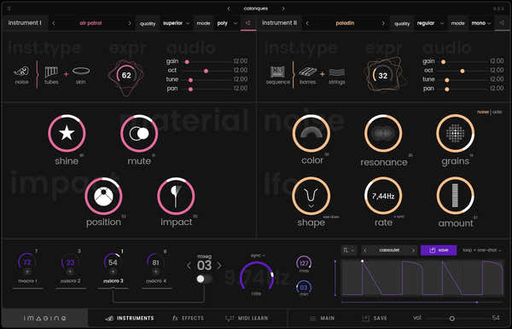Adjust the vol slider handle

(452, 318)
